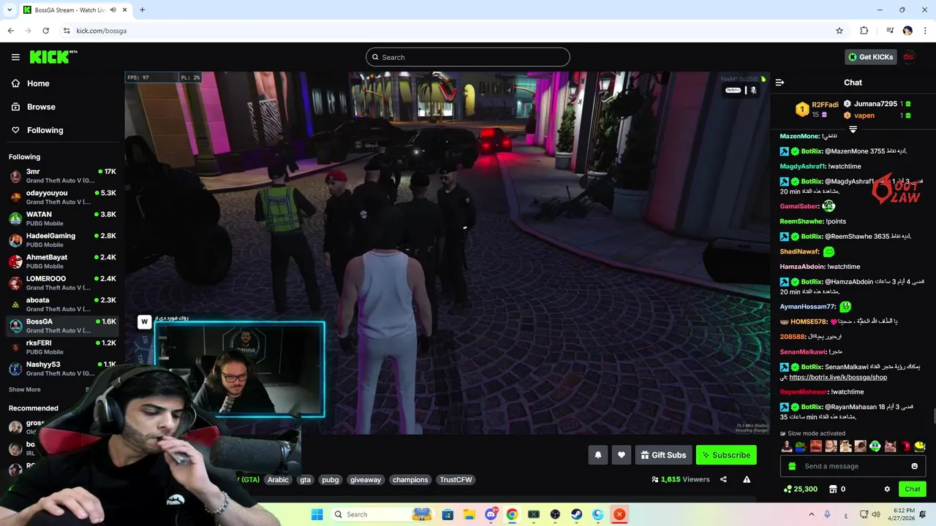
Task: Click the pubg tag
Action: [x=331, y=480]
